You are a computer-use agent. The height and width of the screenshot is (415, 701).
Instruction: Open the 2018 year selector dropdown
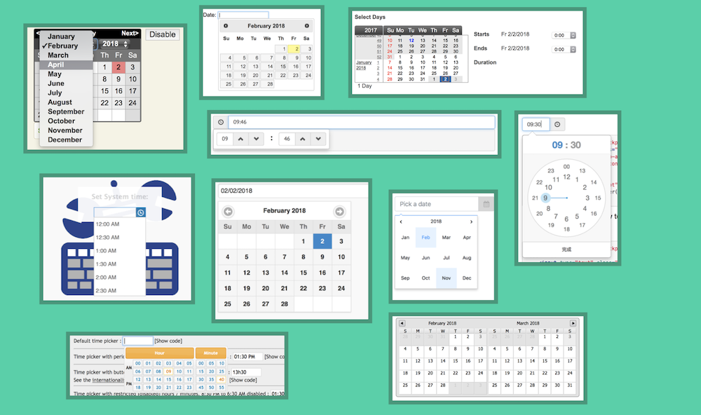(x=116, y=44)
